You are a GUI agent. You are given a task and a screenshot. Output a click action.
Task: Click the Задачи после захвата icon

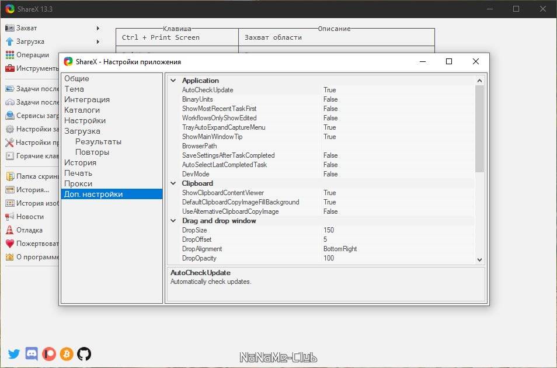tap(9, 89)
